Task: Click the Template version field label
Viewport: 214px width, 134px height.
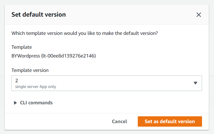Action: point(30,70)
